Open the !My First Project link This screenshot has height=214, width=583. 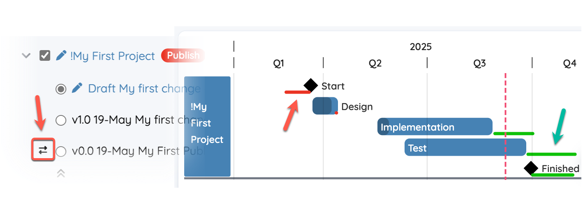click(x=113, y=56)
